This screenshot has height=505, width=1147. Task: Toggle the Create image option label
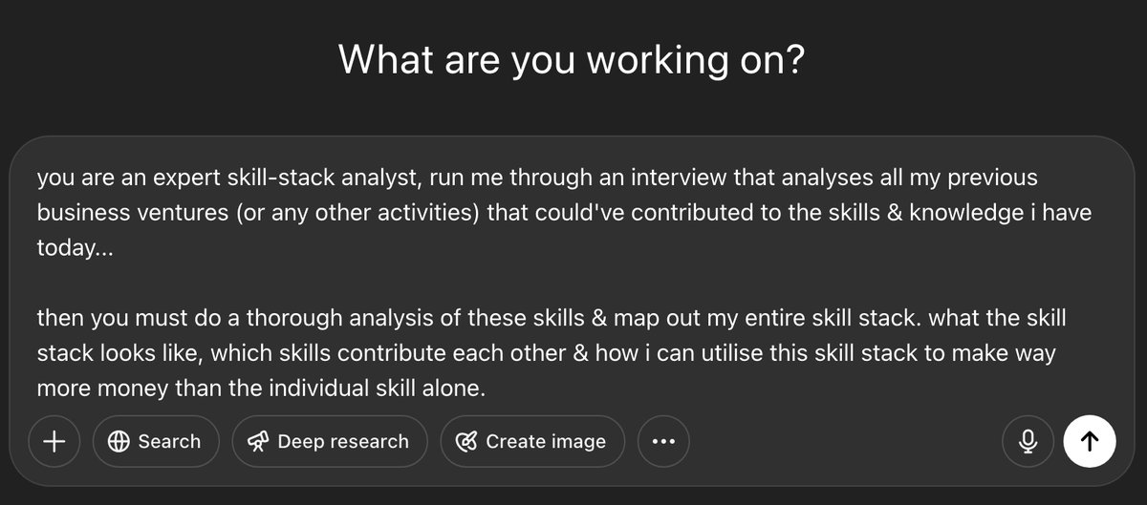pos(546,441)
